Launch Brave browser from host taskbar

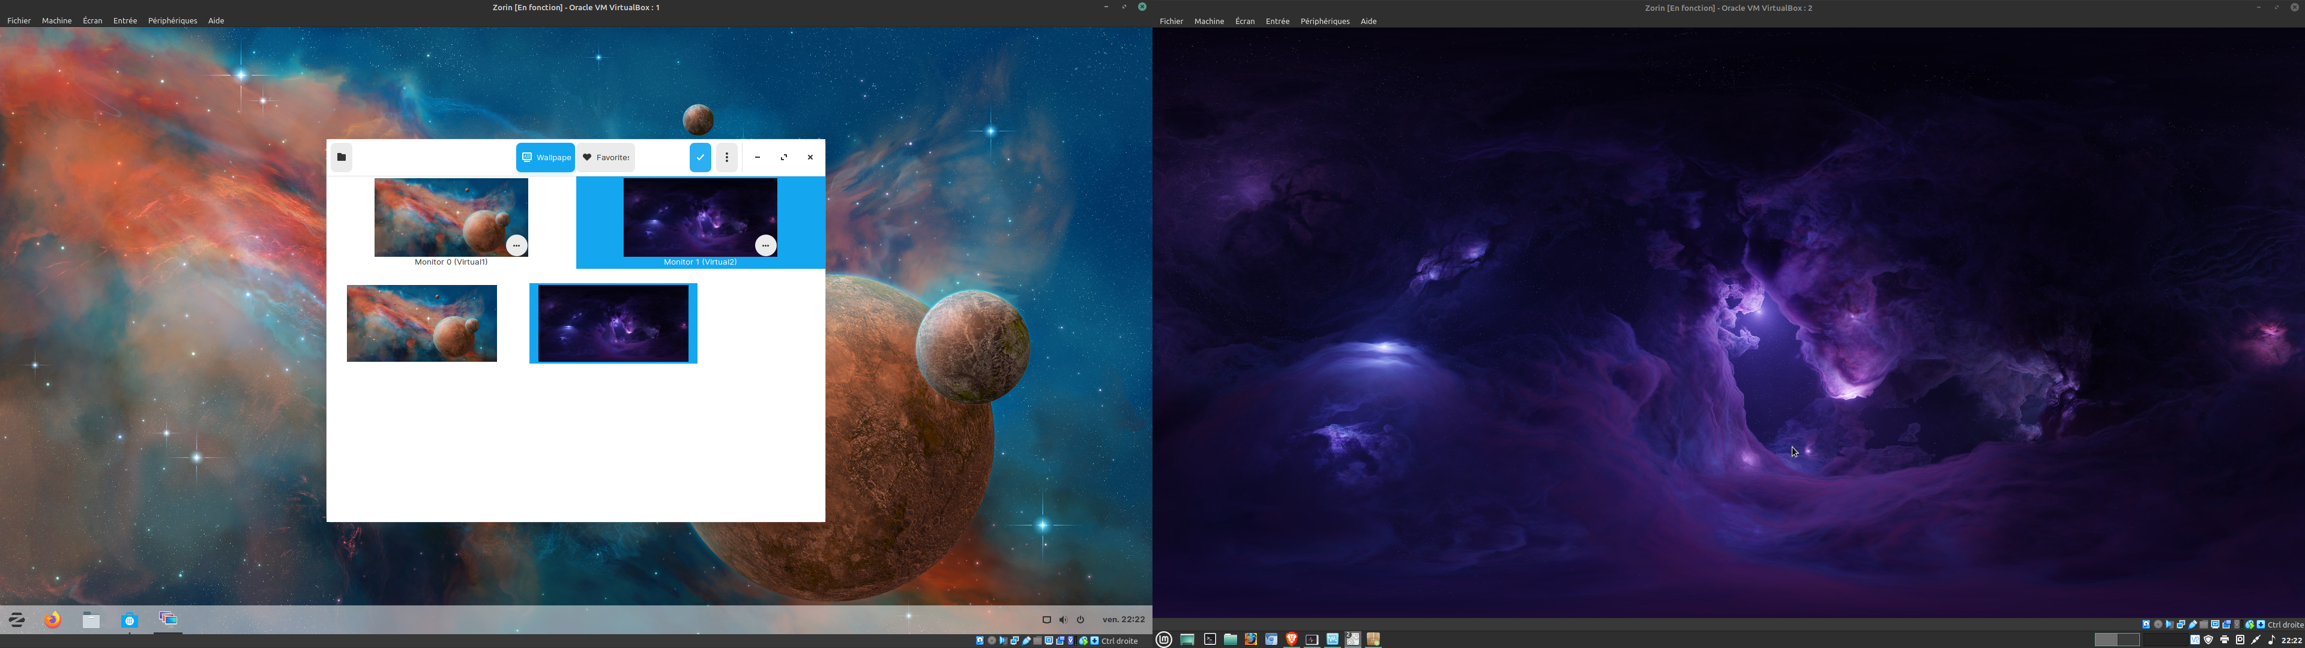click(1291, 639)
